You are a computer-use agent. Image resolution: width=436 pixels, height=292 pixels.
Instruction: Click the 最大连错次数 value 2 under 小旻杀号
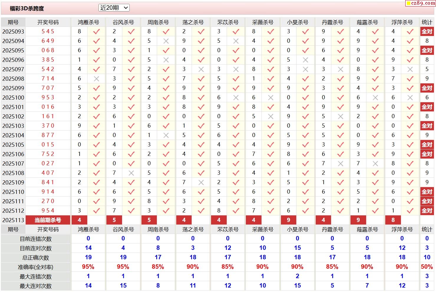(297, 276)
